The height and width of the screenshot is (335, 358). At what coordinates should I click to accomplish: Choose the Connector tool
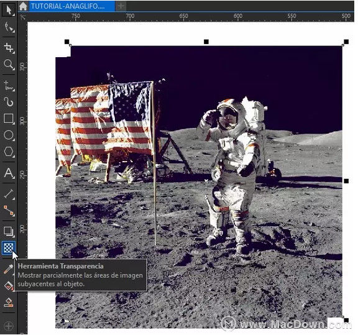click(x=9, y=211)
